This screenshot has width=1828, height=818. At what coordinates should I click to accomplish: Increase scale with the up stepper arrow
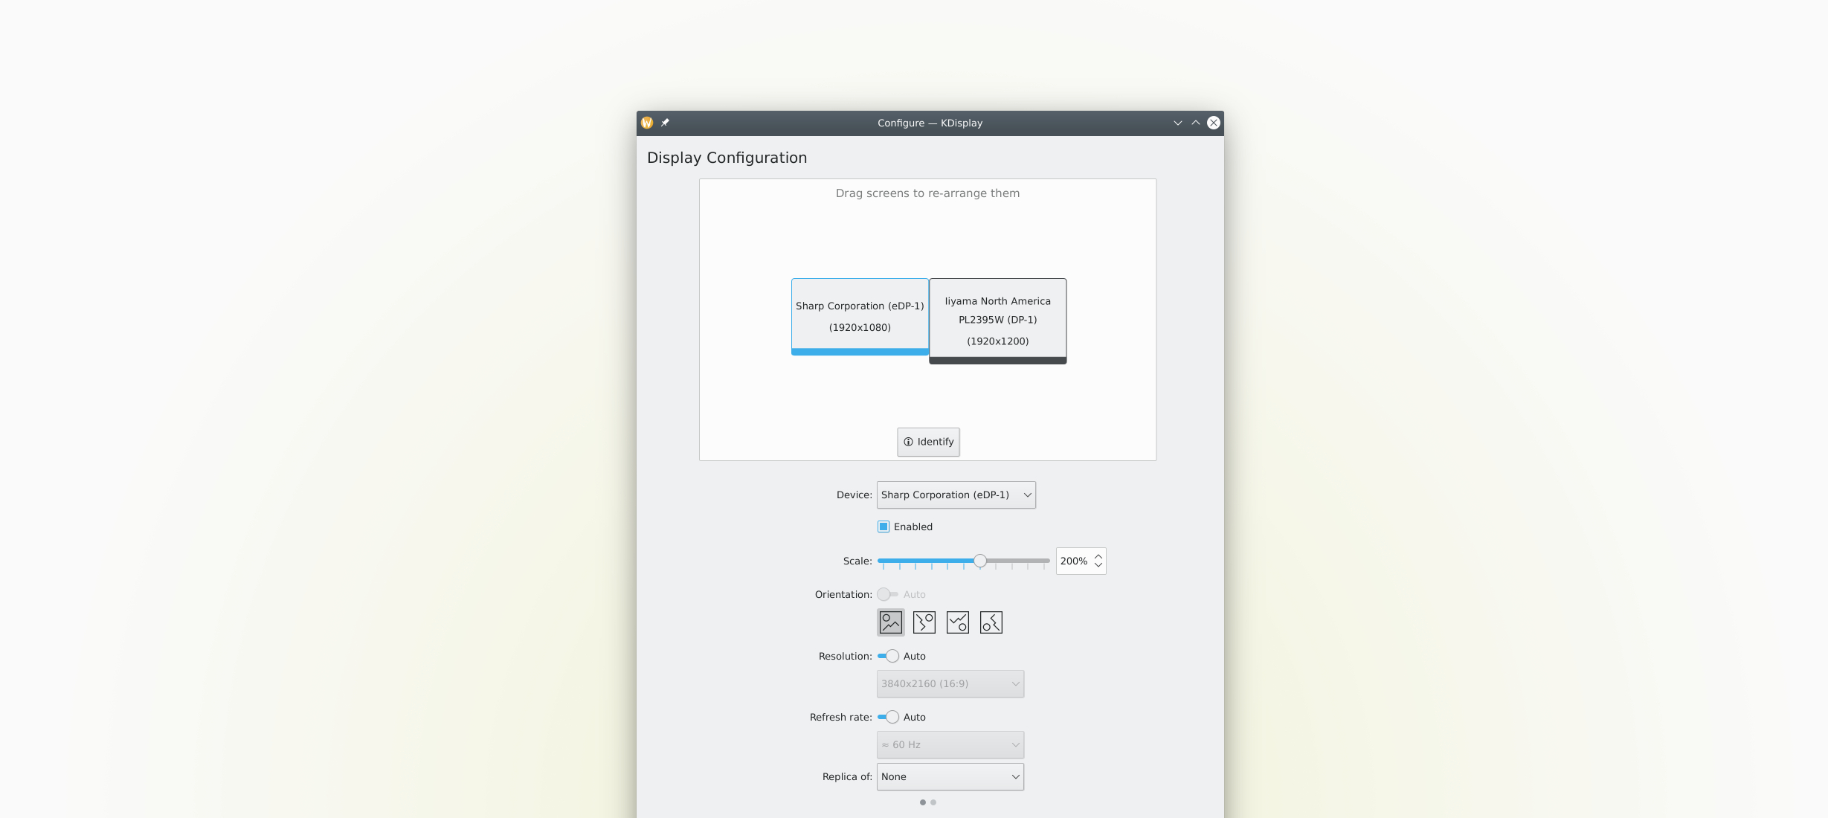(x=1098, y=556)
